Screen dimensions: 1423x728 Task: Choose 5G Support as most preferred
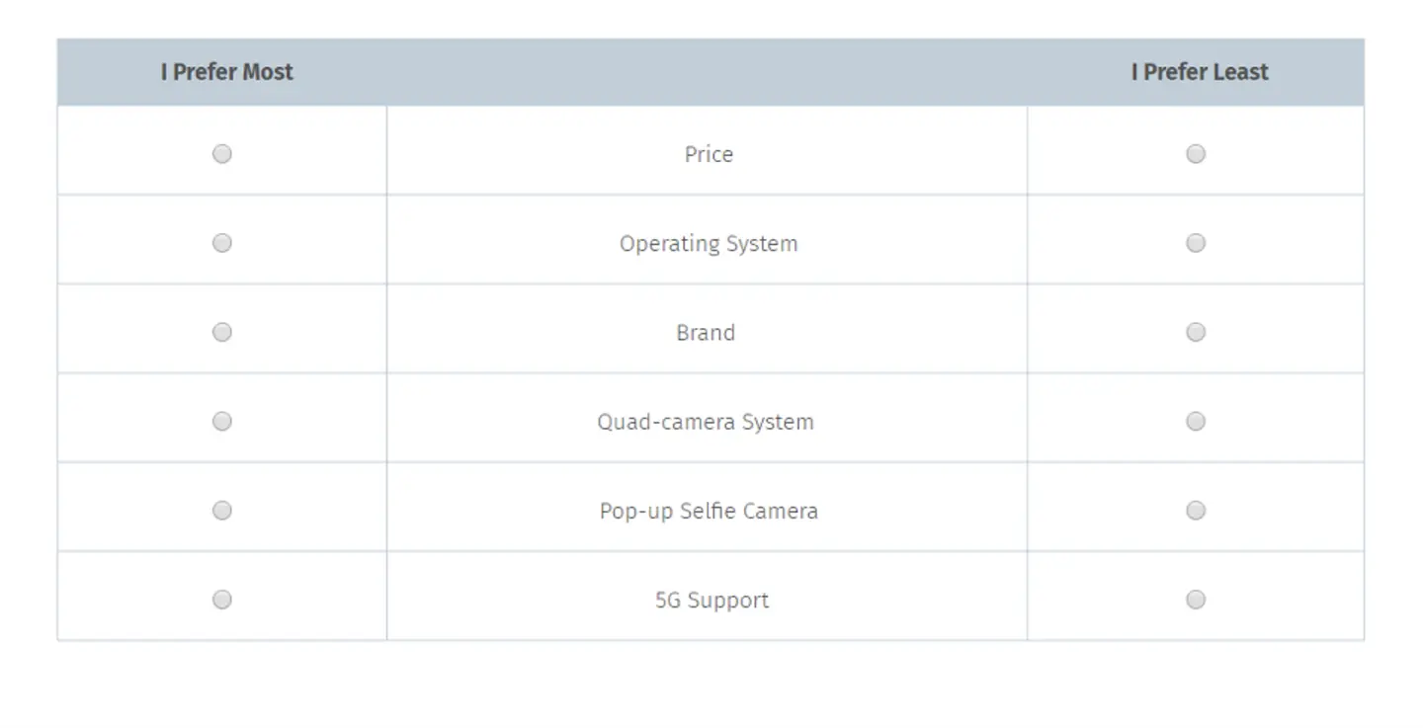coord(222,600)
